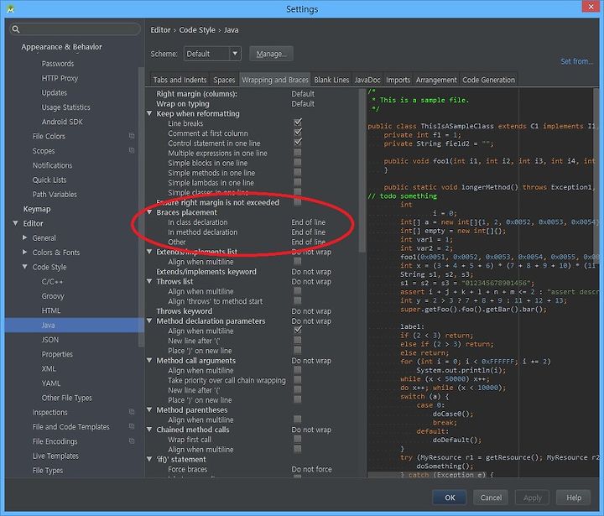This screenshot has width=604, height=516.
Task: Switch to Tabs and Indents tab
Action: pyautogui.click(x=180, y=80)
